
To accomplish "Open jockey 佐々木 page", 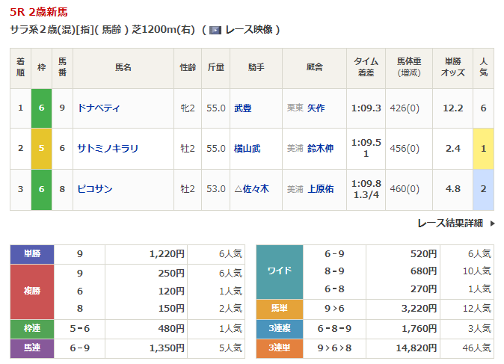I will 254,189.
